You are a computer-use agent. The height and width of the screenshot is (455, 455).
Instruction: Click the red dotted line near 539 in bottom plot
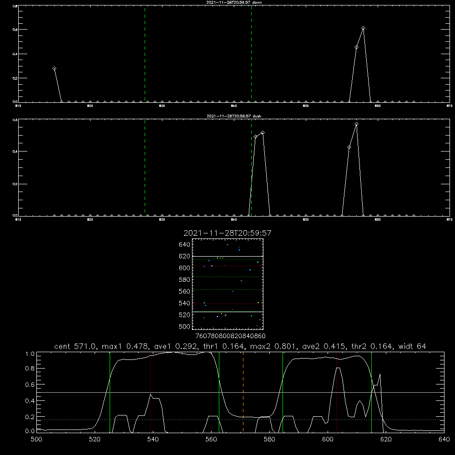coord(151,392)
